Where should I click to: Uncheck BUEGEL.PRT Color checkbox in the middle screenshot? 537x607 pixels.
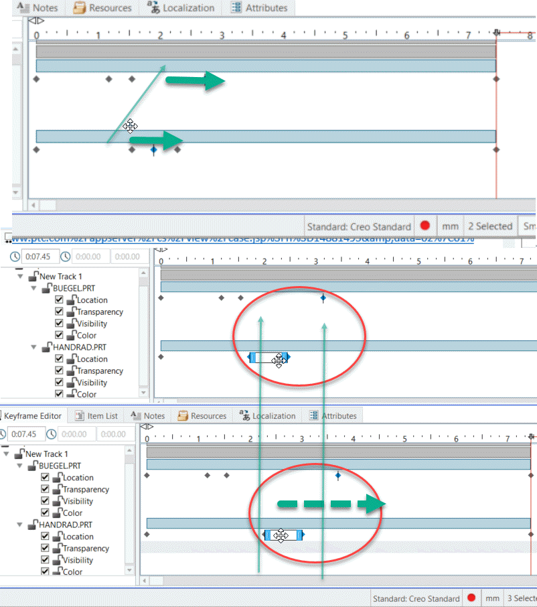(59, 335)
